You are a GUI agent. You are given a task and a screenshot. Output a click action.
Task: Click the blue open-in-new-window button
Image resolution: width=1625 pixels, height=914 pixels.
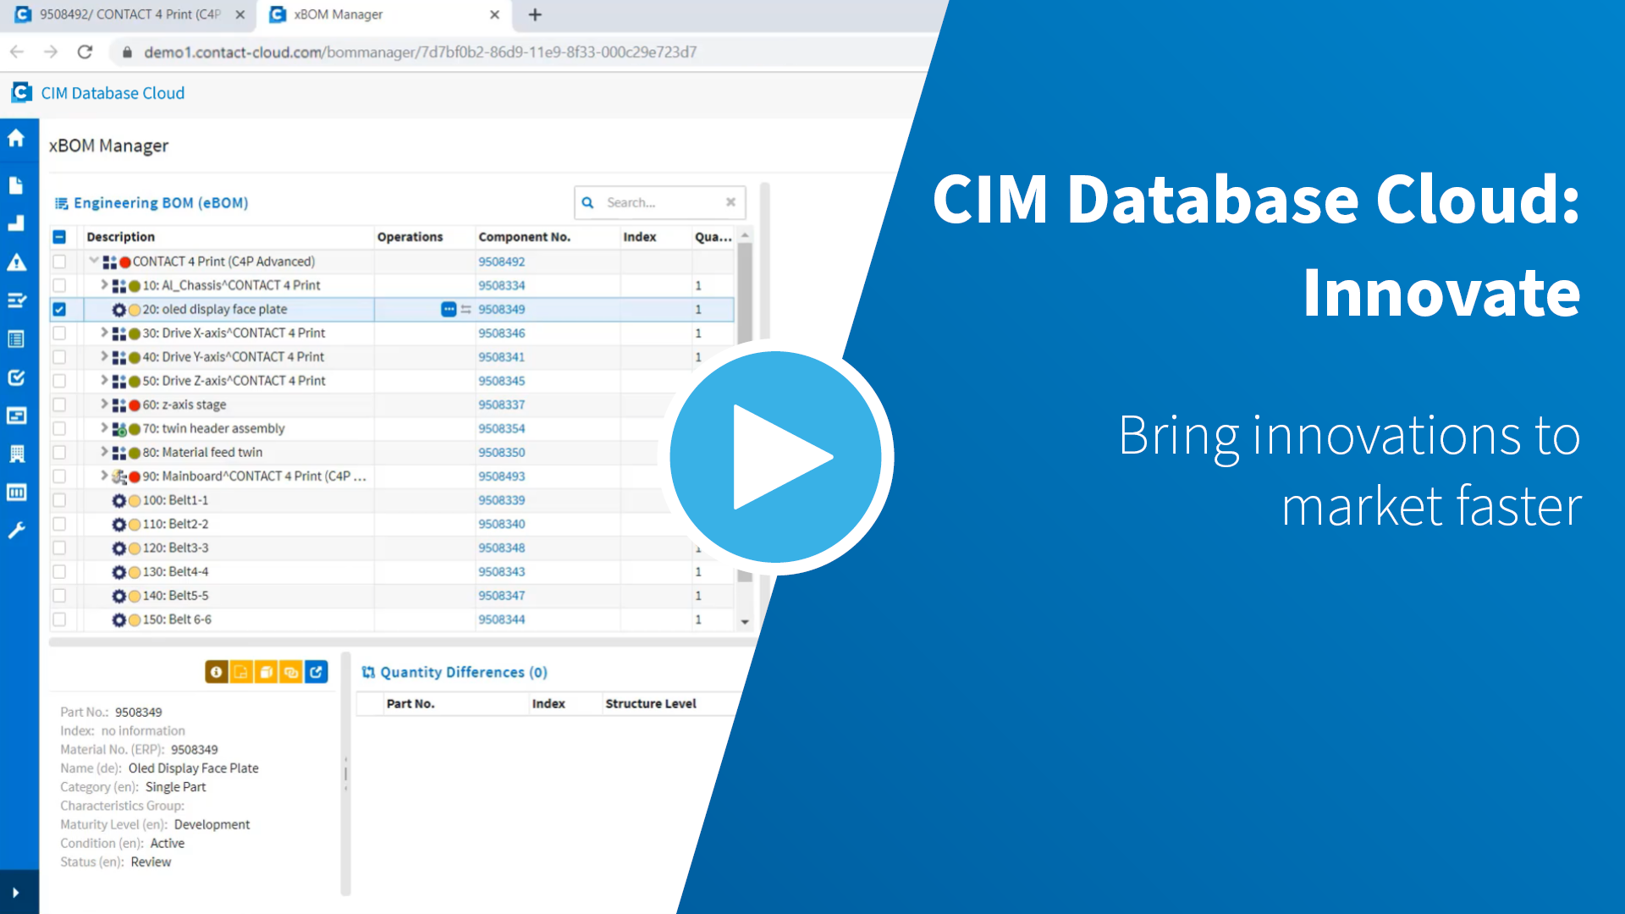pyautogui.click(x=316, y=672)
